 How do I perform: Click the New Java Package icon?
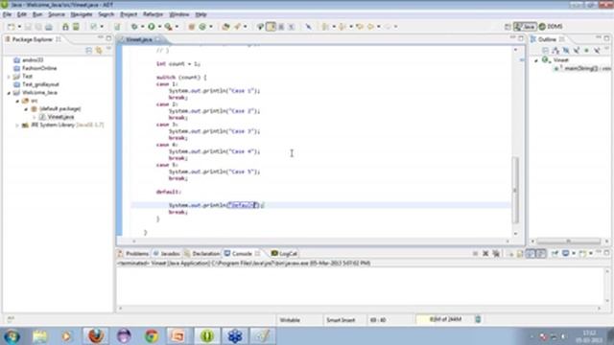(192, 27)
